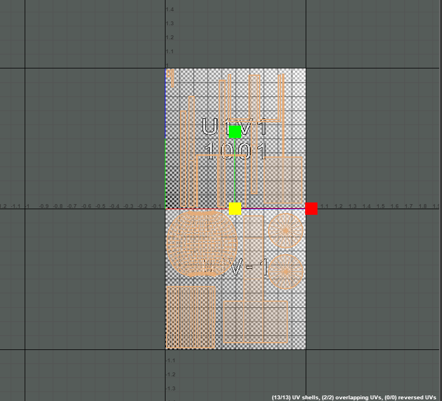Click the yellow center manipulator handle
The height and width of the screenshot is (401, 442).
point(235,209)
